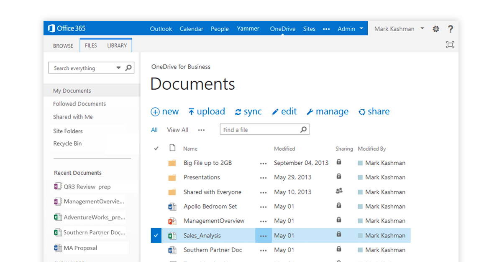The image size is (502, 262).
Task: Click the Shared with Everyone folder icon
Action: pyautogui.click(x=172, y=192)
